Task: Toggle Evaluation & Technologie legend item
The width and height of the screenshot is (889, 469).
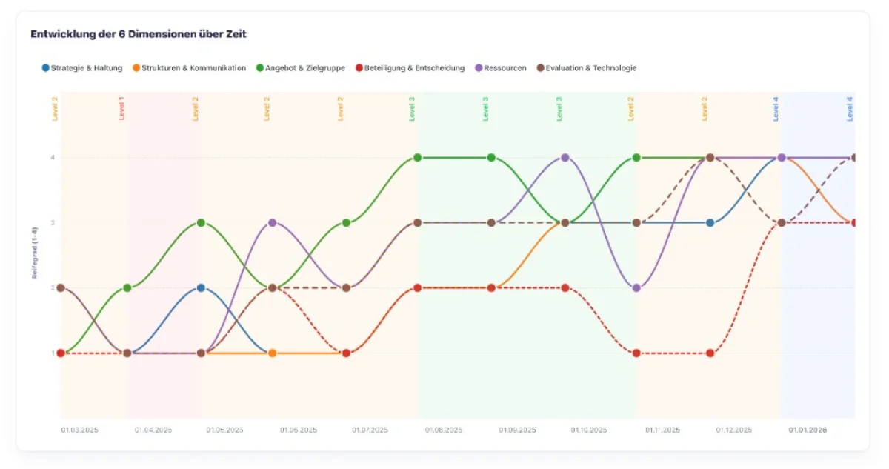Action: point(590,68)
